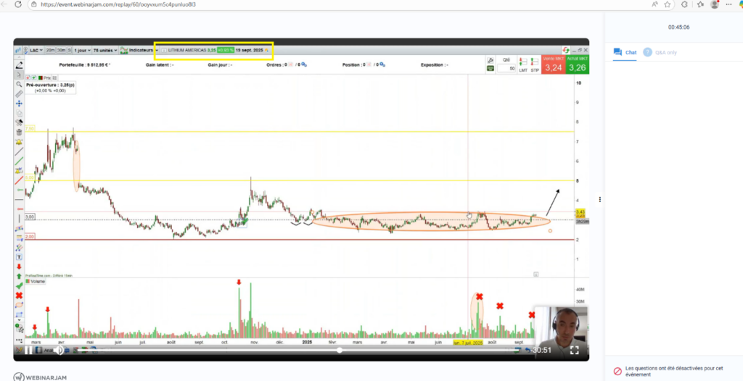743x381 pixels.
Task: Open the wrench order settings icon
Action: pos(490,61)
